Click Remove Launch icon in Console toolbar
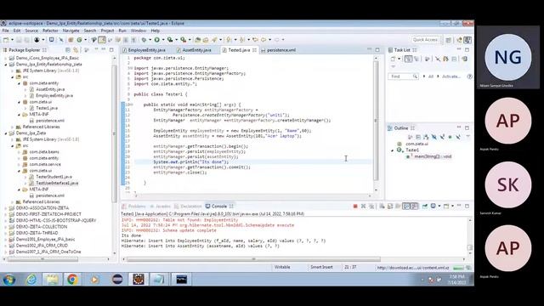The height and width of the screenshot is (306, 544). coord(363,206)
